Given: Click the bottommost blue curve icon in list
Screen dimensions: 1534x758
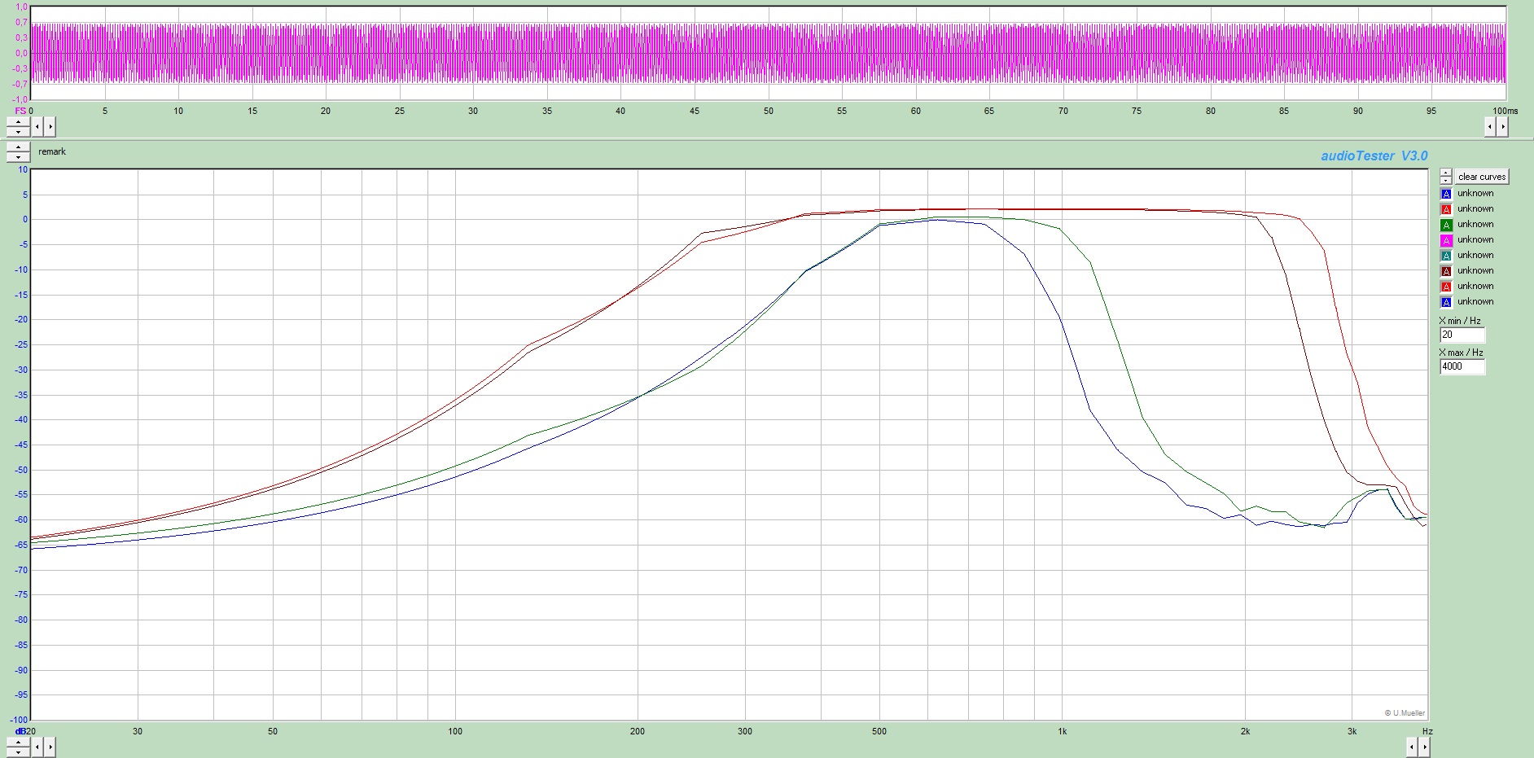Looking at the screenshot, I should pyautogui.click(x=1446, y=302).
